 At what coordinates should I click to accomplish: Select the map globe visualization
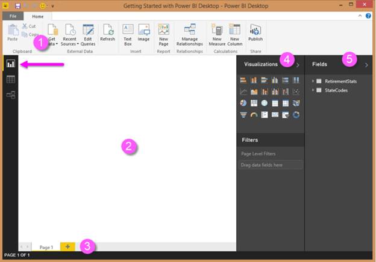[265, 103]
